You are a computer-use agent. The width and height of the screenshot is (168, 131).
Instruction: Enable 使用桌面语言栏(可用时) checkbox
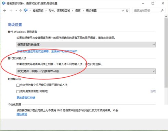coord(18,91)
